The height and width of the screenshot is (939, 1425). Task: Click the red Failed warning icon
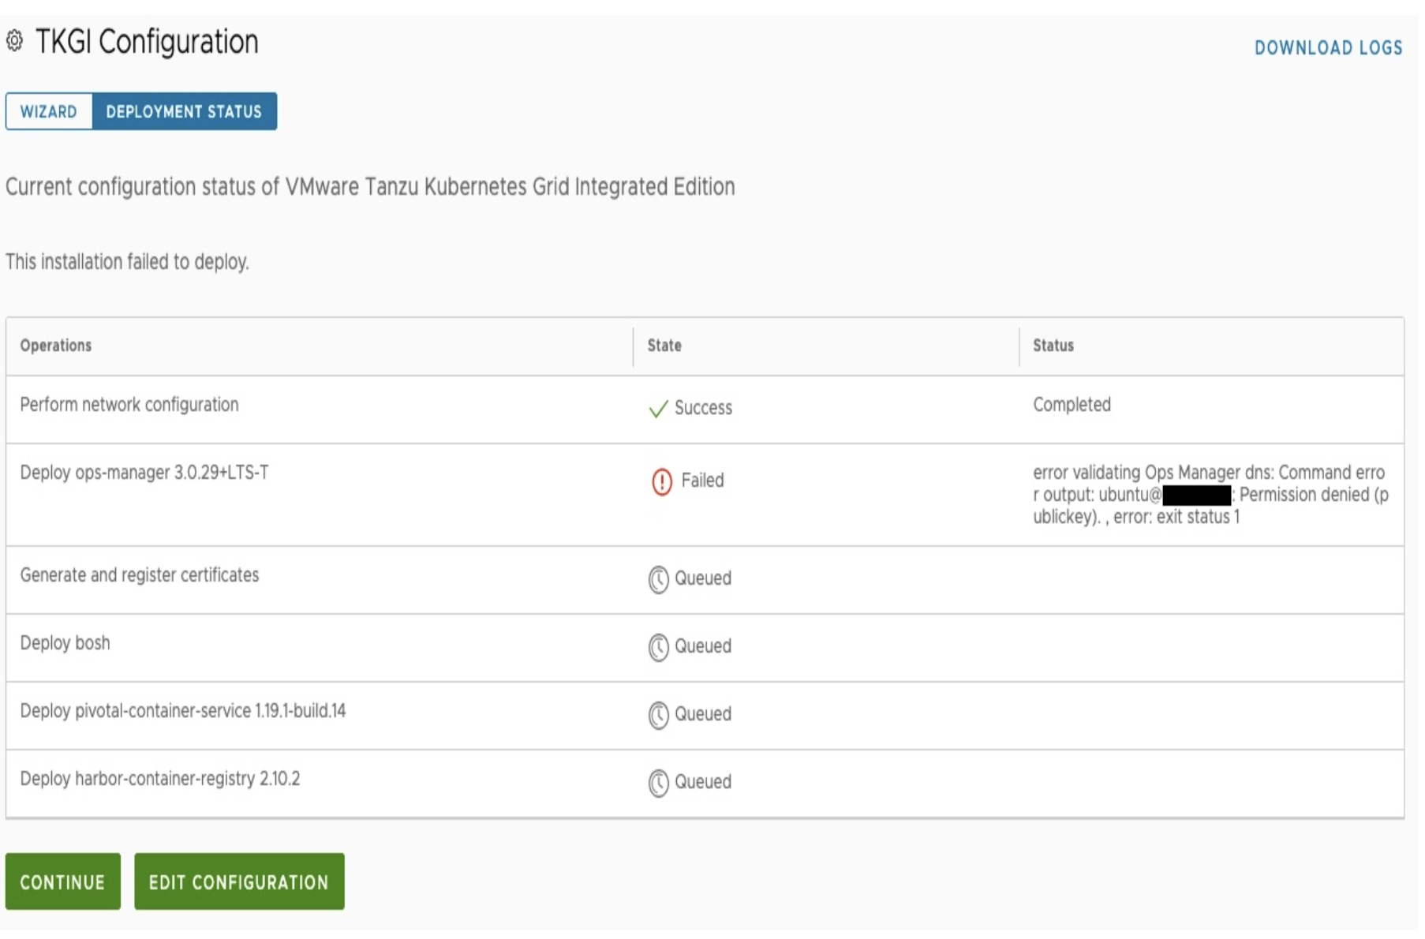(661, 481)
